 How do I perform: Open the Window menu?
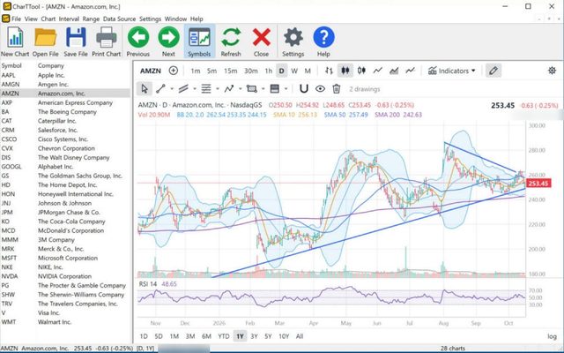coord(175,19)
